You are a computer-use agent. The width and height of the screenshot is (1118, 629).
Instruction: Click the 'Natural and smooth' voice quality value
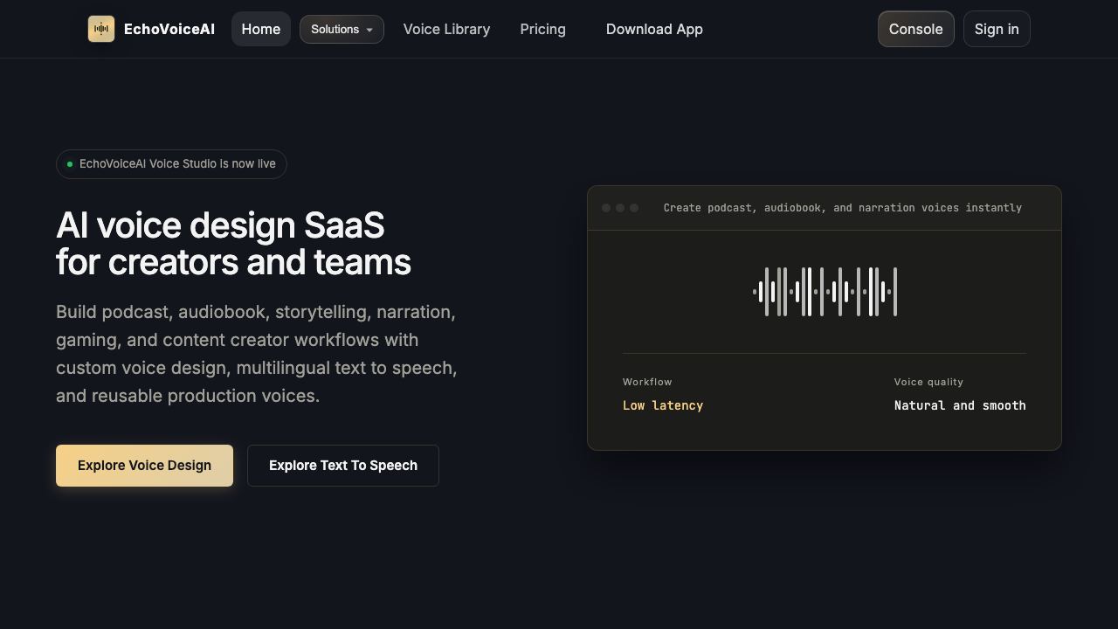pyautogui.click(x=960, y=405)
